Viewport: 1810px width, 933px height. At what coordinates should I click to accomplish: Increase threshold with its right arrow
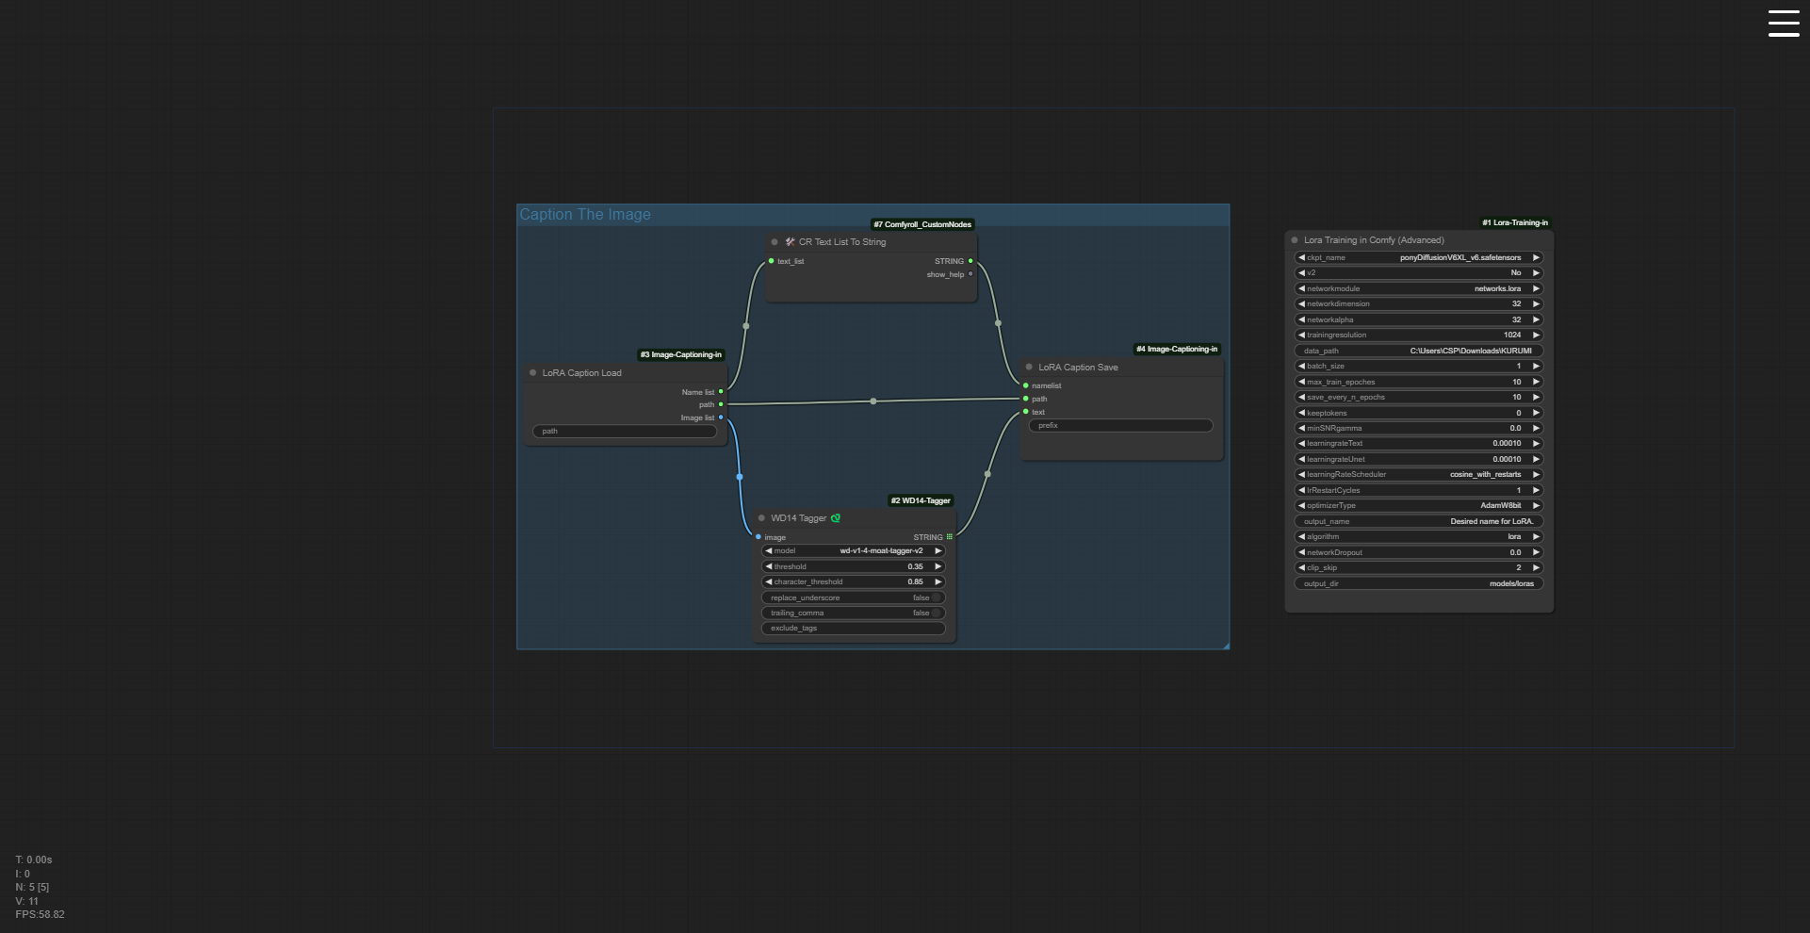(938, 566)
